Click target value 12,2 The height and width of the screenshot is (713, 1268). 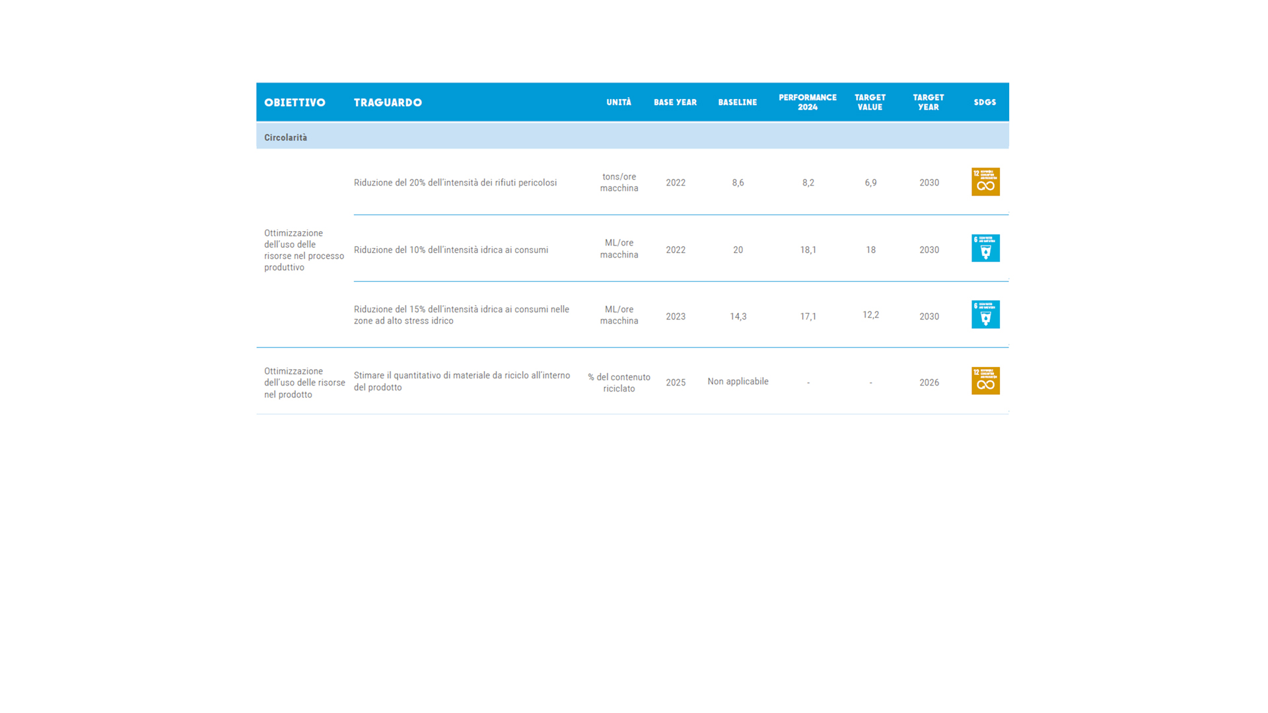(870, 315)
